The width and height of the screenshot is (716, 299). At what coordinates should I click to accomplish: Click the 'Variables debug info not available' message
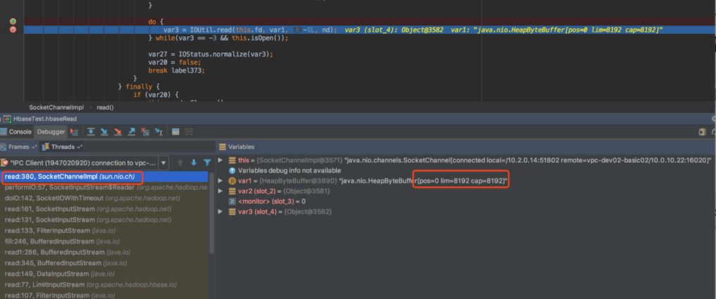pyautogui.click(x=290, y=171)
